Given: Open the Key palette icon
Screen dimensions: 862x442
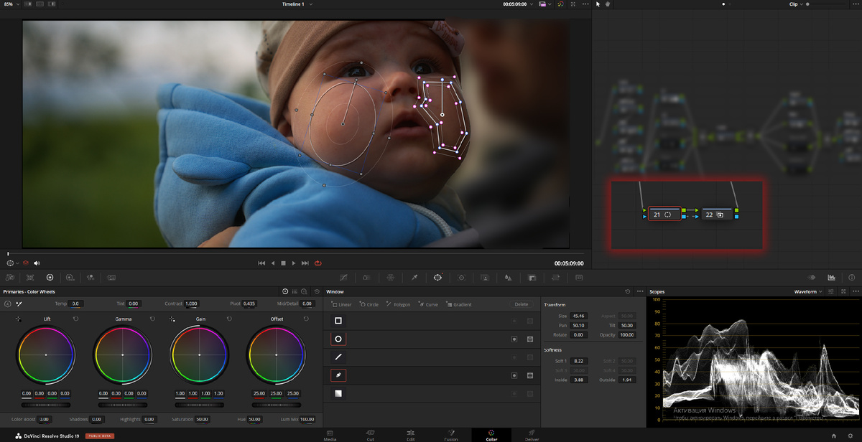Looking at the screenshot, I should (x=532, y=277).
